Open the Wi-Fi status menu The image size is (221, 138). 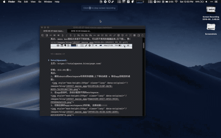[x=176, y=2]
